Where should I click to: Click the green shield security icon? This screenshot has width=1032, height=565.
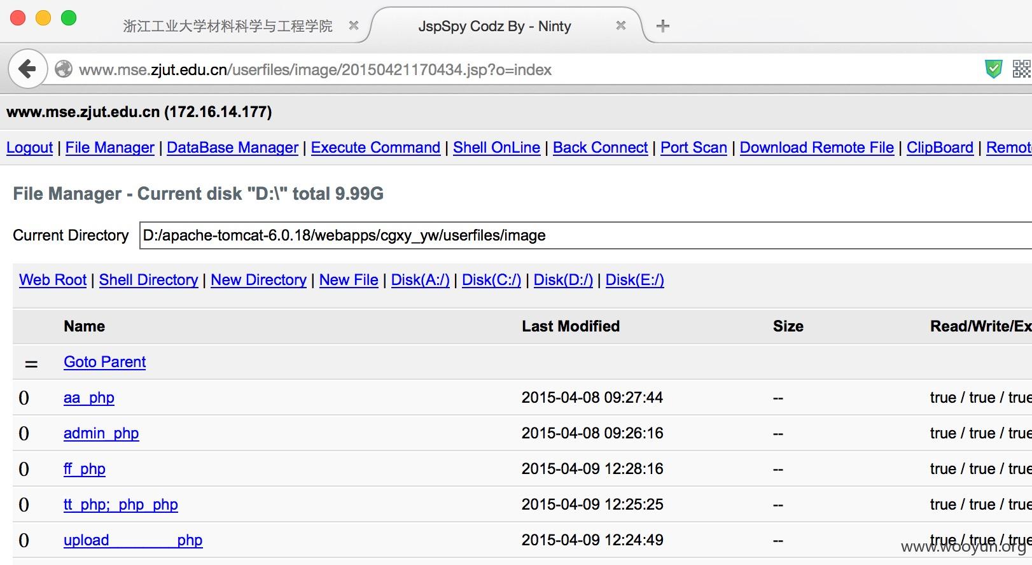993,69
